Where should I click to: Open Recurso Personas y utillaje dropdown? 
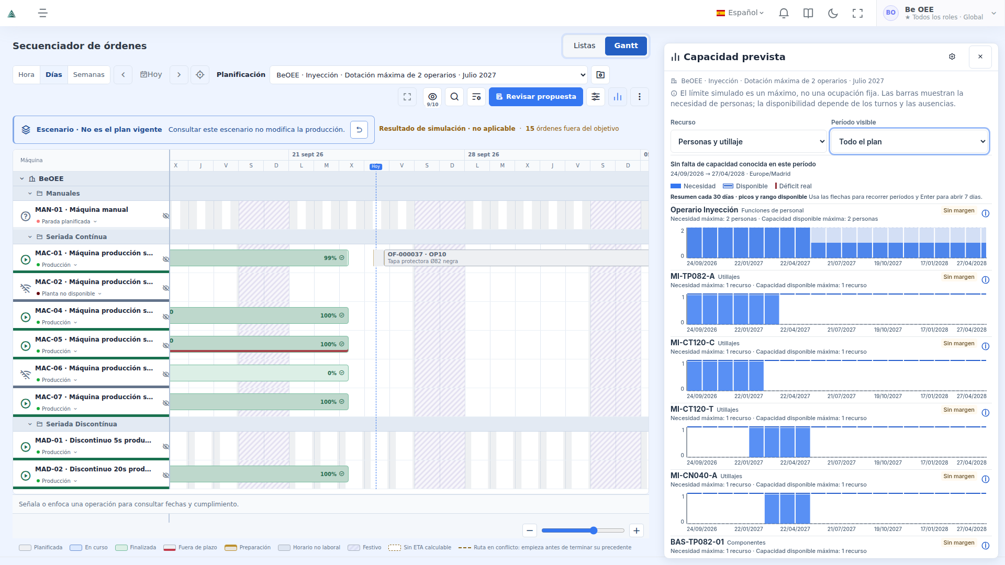pyautogui.click(x=749, y=142)
